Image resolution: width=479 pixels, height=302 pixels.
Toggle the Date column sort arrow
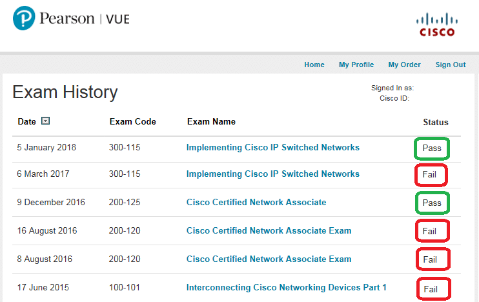pos(46,121)
